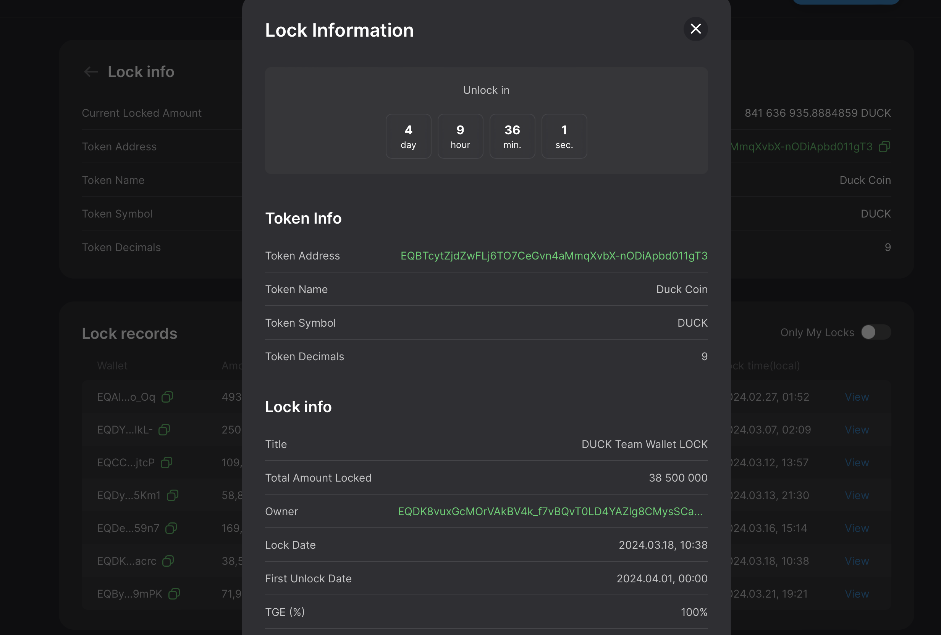View the lock dated 2024.03.21, 19:21
Viewport: 941px width, 635px height.
click(856, 594)
